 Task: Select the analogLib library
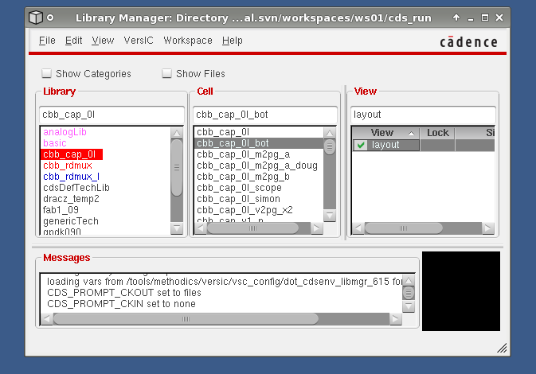[65, 132]
